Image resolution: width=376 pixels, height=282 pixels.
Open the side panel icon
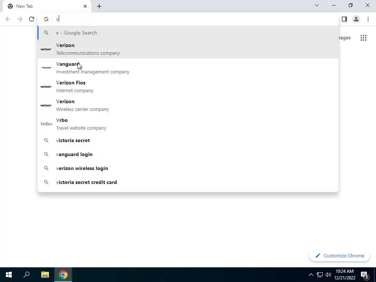pyautogui.click(x=344, y=19)
